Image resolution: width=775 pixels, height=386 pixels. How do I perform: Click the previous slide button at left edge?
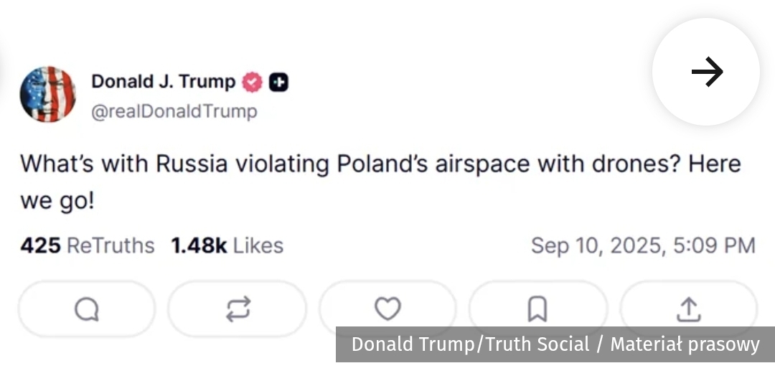pos(2,72)
